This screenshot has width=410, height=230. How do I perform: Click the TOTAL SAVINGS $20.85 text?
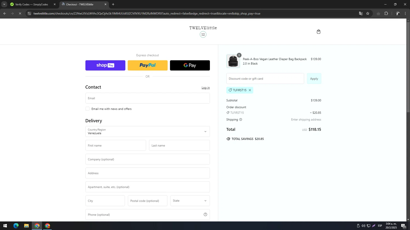(248, 139)
